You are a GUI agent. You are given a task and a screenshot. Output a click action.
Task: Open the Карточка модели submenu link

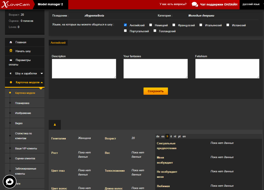pyautogui.click(x=25, y=93)
